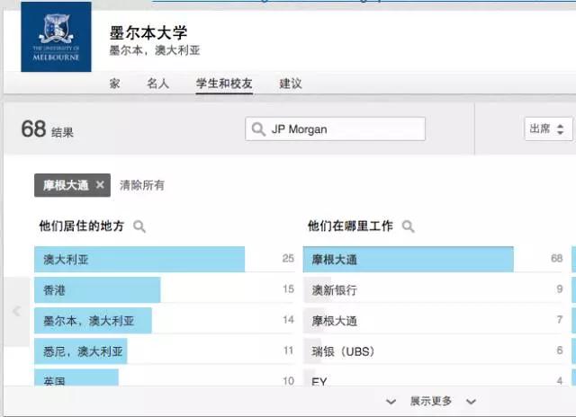
Task: Remove the 摩根大通 filter tag with X
Action: [x=100, y=185]
